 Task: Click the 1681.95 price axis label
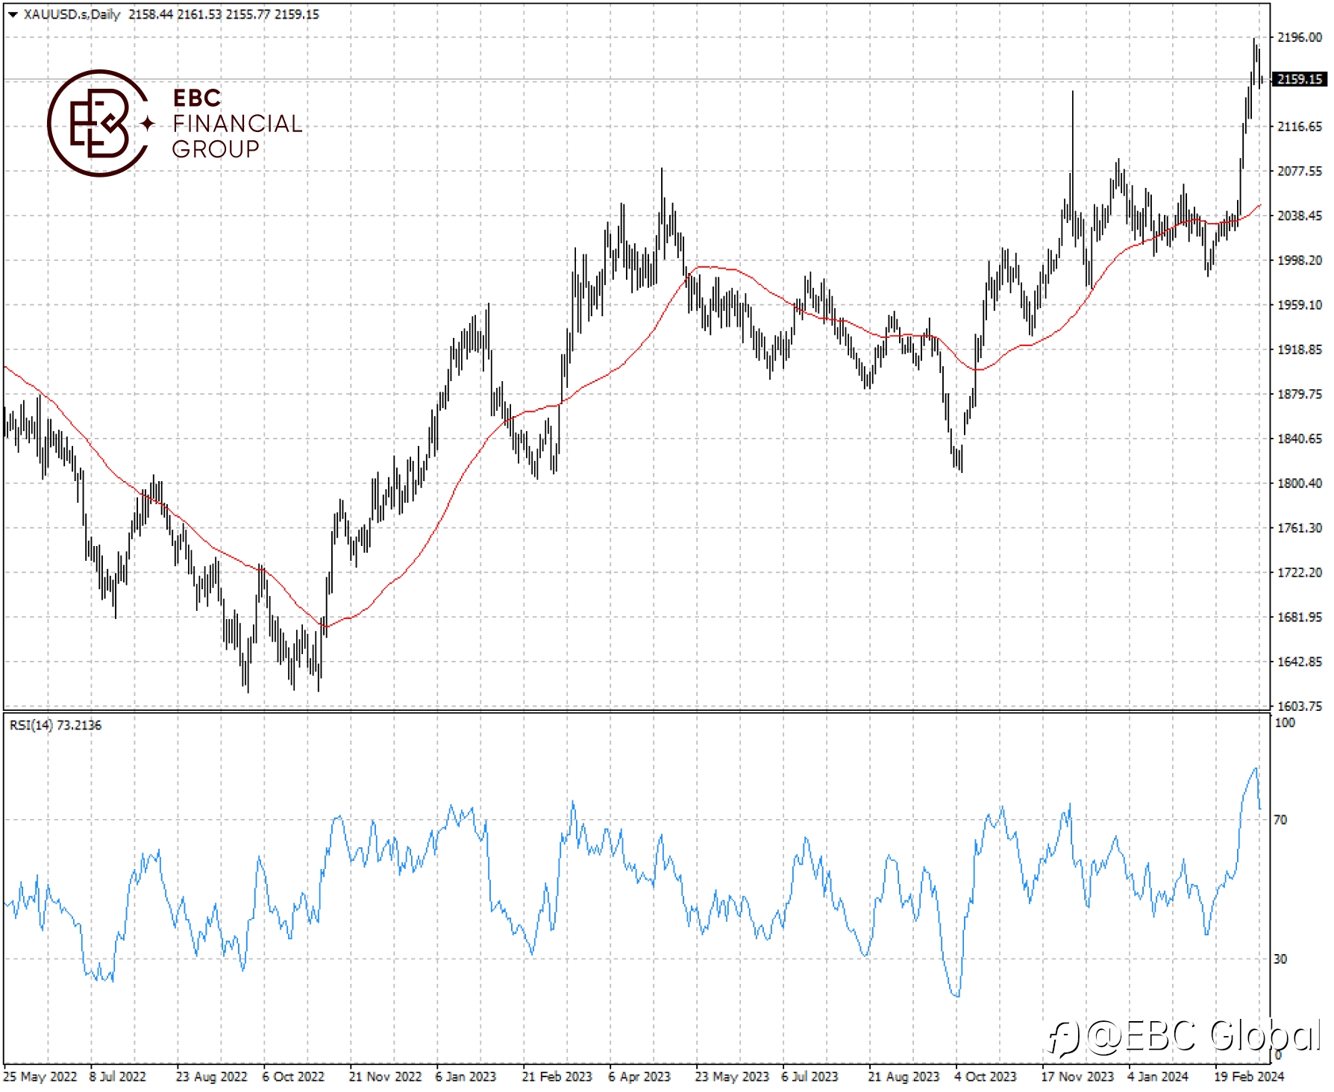[1300, 617]
